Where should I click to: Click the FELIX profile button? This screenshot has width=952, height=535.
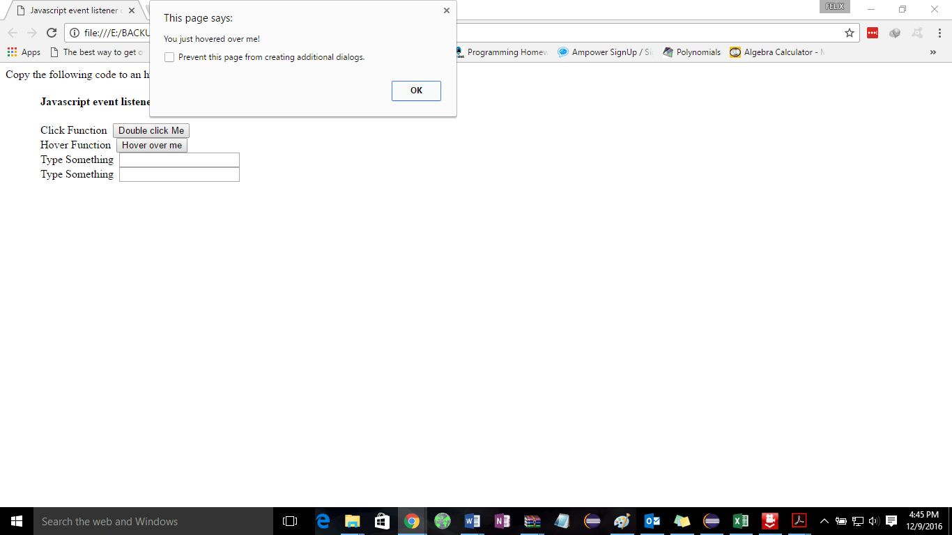[x=835, y=6]
